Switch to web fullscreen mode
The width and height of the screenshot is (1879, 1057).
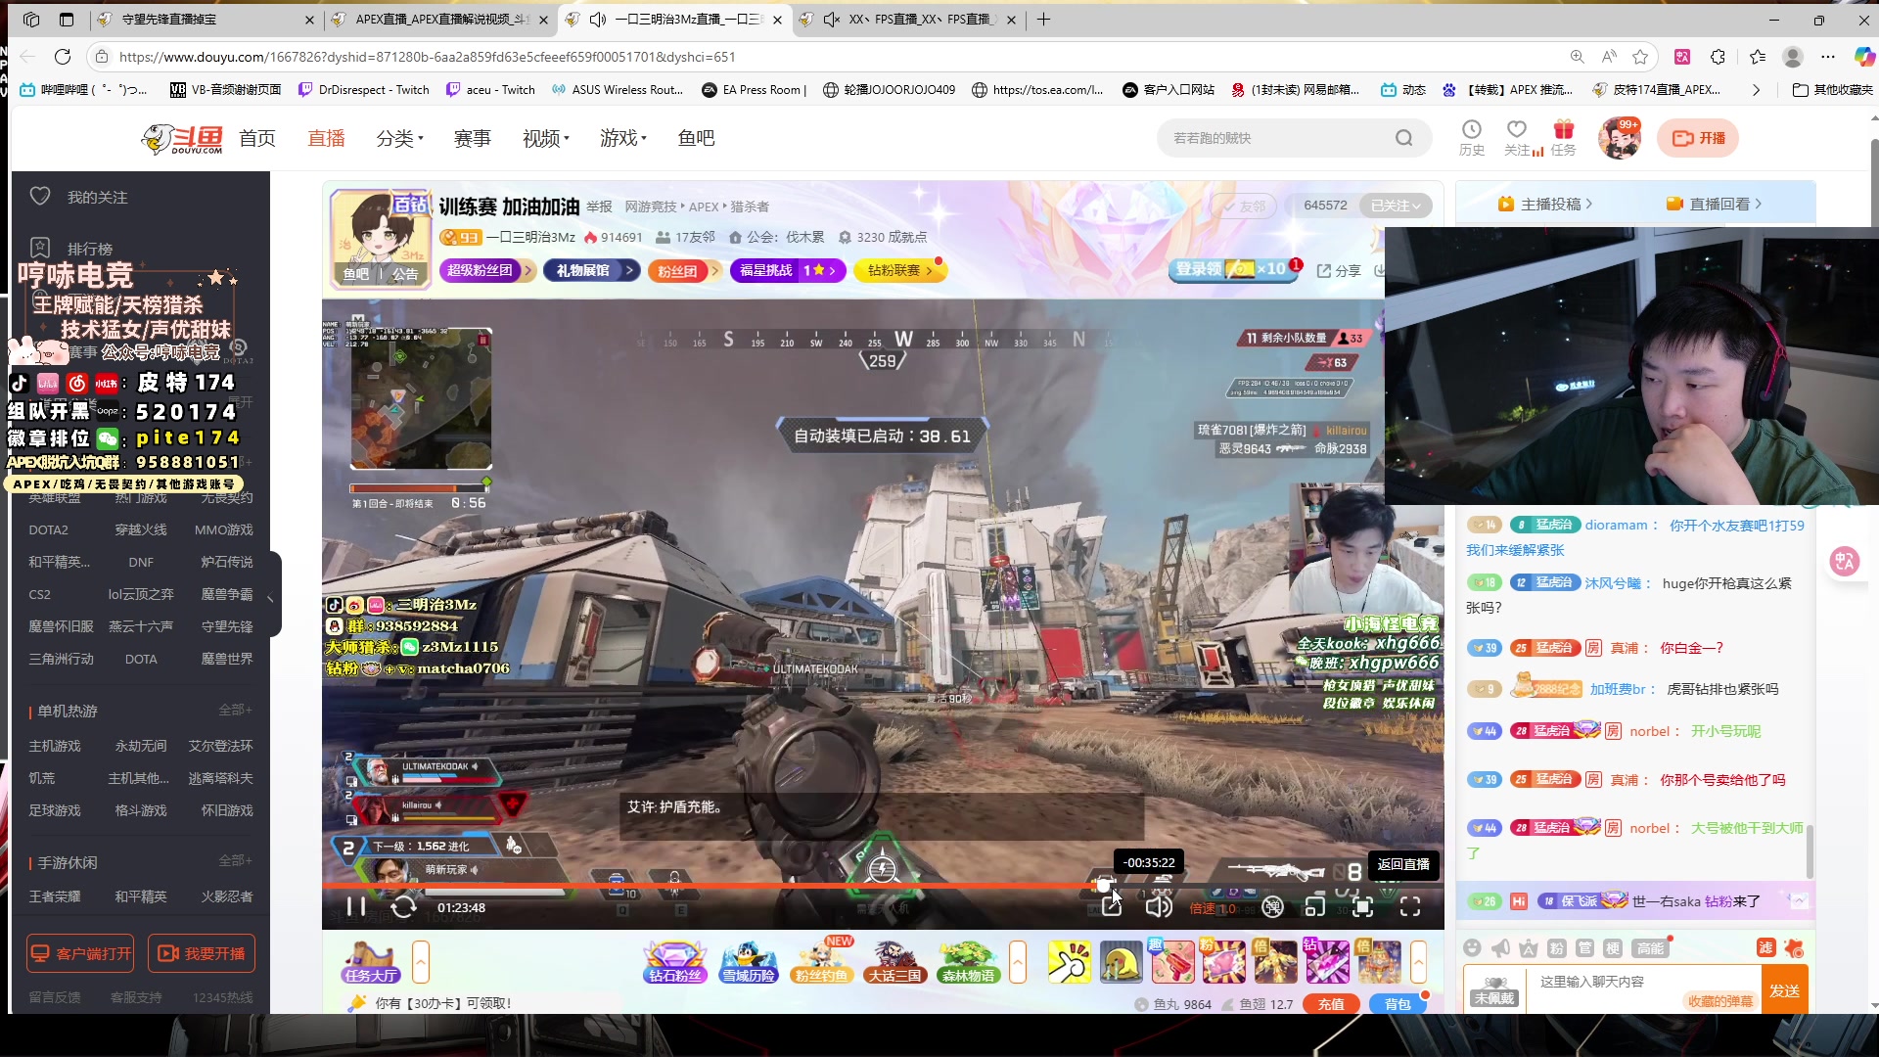point(1362,907)
